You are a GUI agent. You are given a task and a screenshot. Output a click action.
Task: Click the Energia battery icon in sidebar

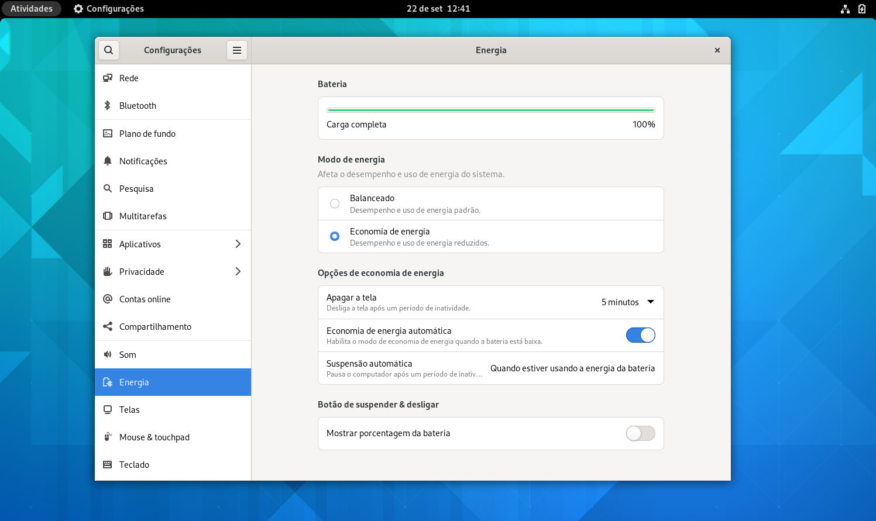click(x=108, y=382)
